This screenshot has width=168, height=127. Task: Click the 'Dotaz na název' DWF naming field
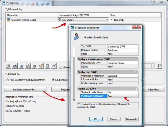pos(123,63)
